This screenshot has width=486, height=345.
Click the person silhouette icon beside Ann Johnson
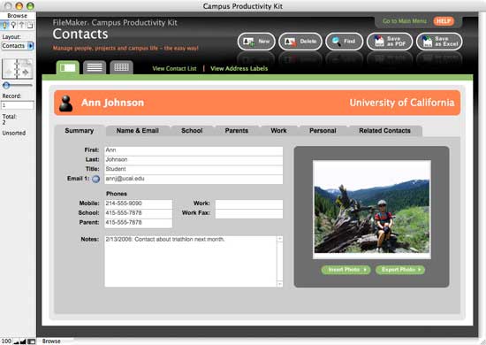(x=65, y=103)
